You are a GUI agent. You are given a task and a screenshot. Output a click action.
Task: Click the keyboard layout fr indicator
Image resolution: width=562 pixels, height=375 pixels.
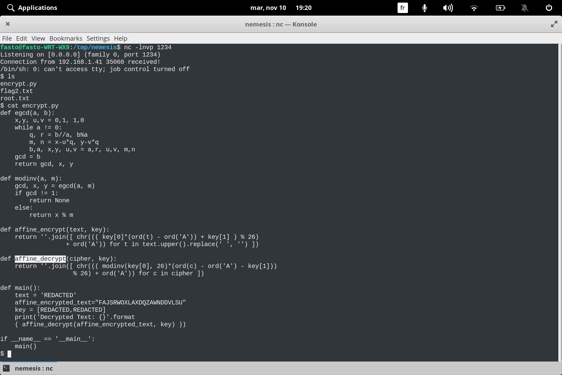(x=402, y=8)
